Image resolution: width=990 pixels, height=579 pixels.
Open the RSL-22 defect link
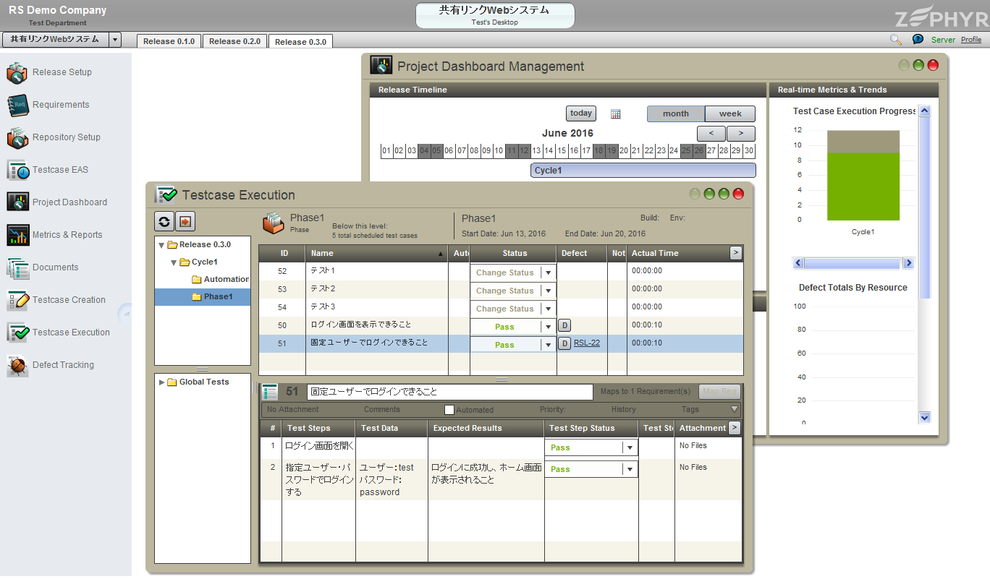coord(586,343)
